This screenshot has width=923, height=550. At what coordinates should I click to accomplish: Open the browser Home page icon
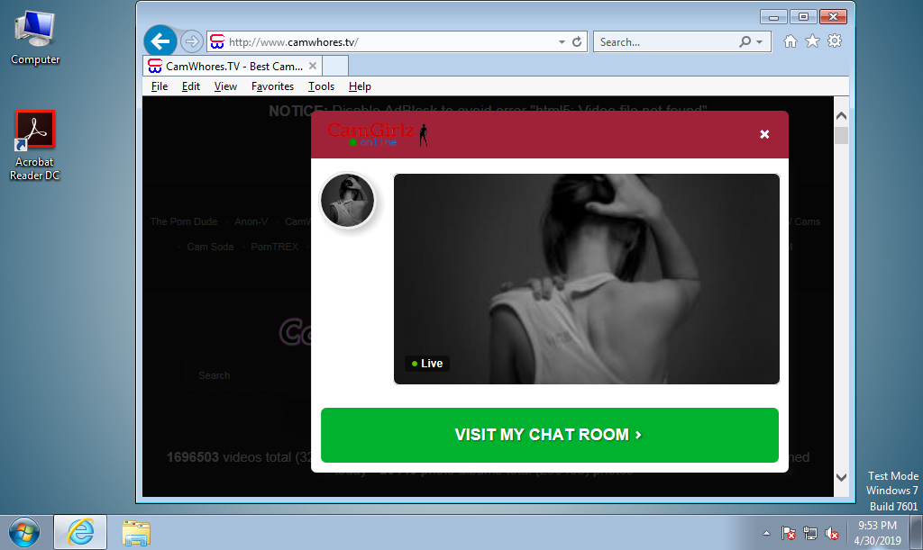(790, 41)
